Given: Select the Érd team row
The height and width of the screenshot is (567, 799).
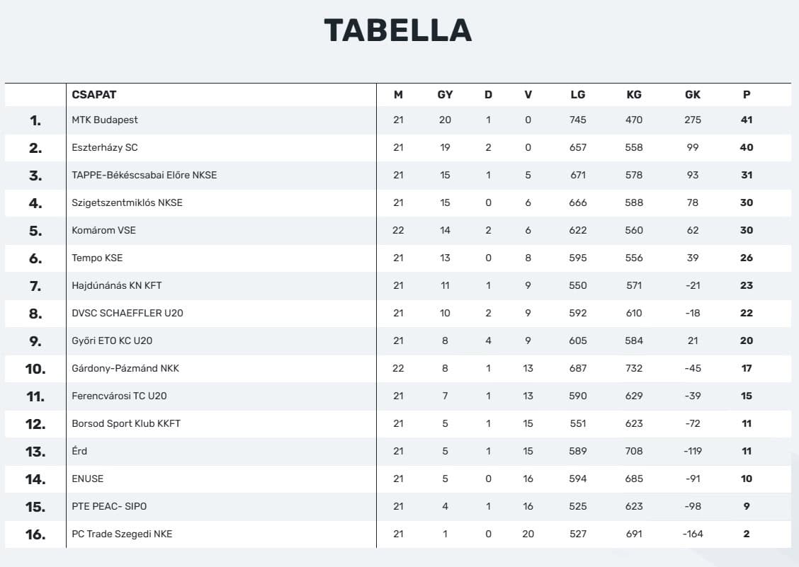Looking at the screenshot, I should click(79, 451).
